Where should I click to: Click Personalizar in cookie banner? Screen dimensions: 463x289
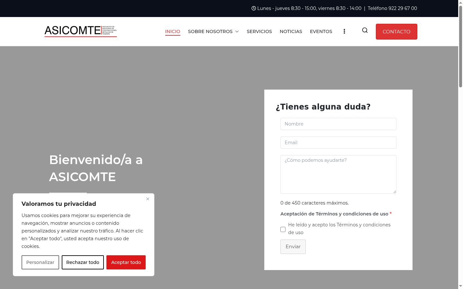click(x=40, y=262)
